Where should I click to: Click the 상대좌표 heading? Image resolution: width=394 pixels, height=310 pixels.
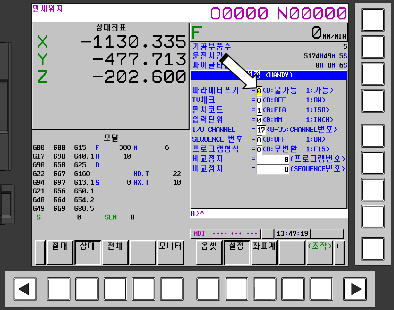coord(111,27)
